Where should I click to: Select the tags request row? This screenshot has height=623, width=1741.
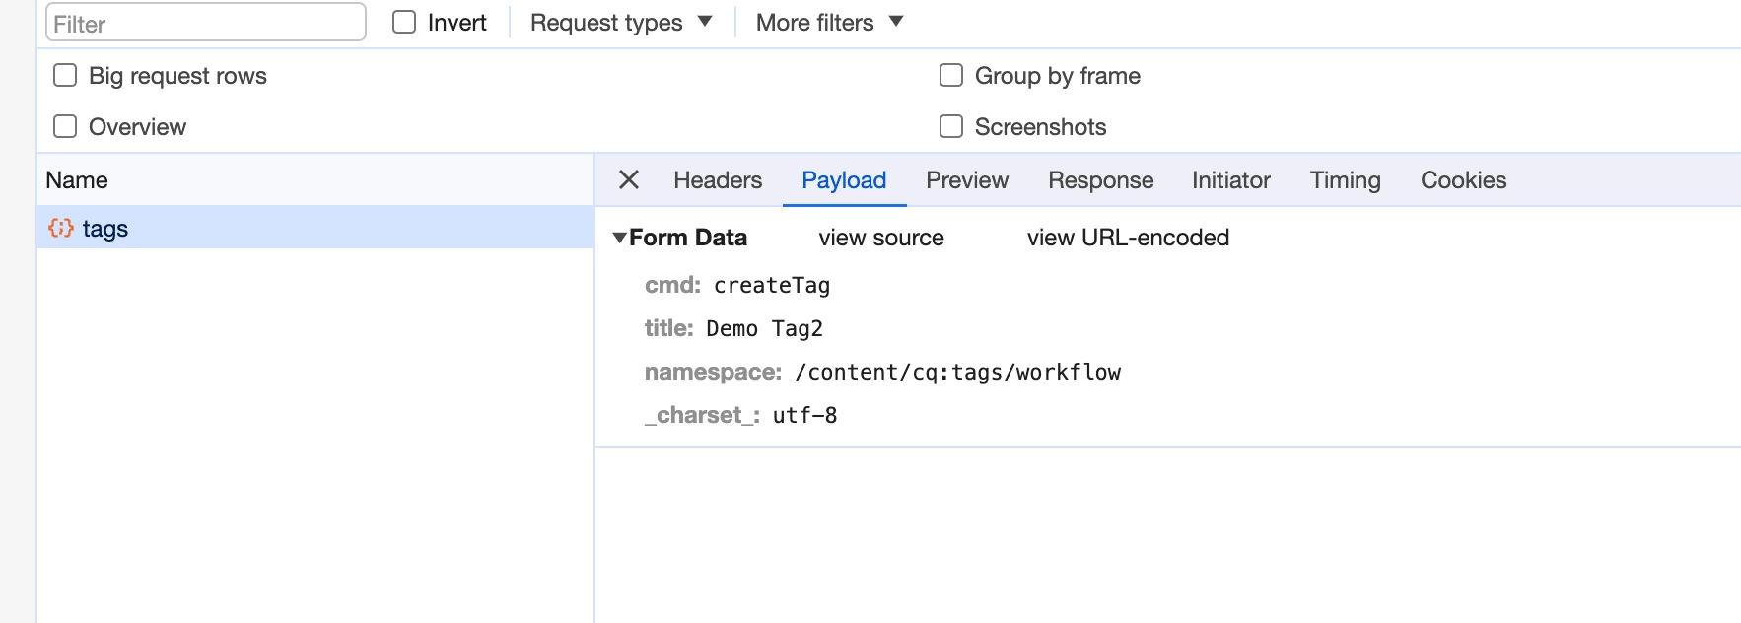click(x=296, y=228)
